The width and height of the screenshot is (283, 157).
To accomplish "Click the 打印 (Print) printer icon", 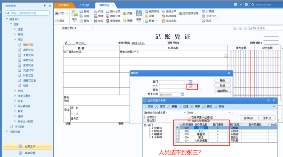I will (x=57, y=13).
